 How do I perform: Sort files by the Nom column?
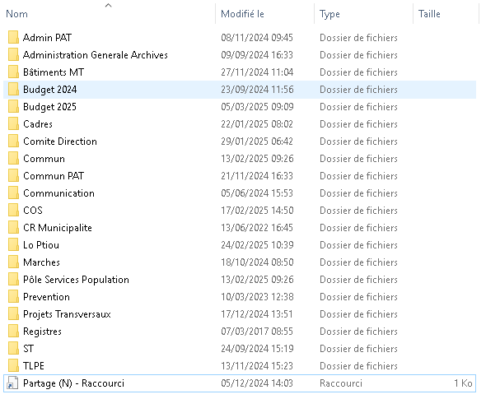[16, 14]
